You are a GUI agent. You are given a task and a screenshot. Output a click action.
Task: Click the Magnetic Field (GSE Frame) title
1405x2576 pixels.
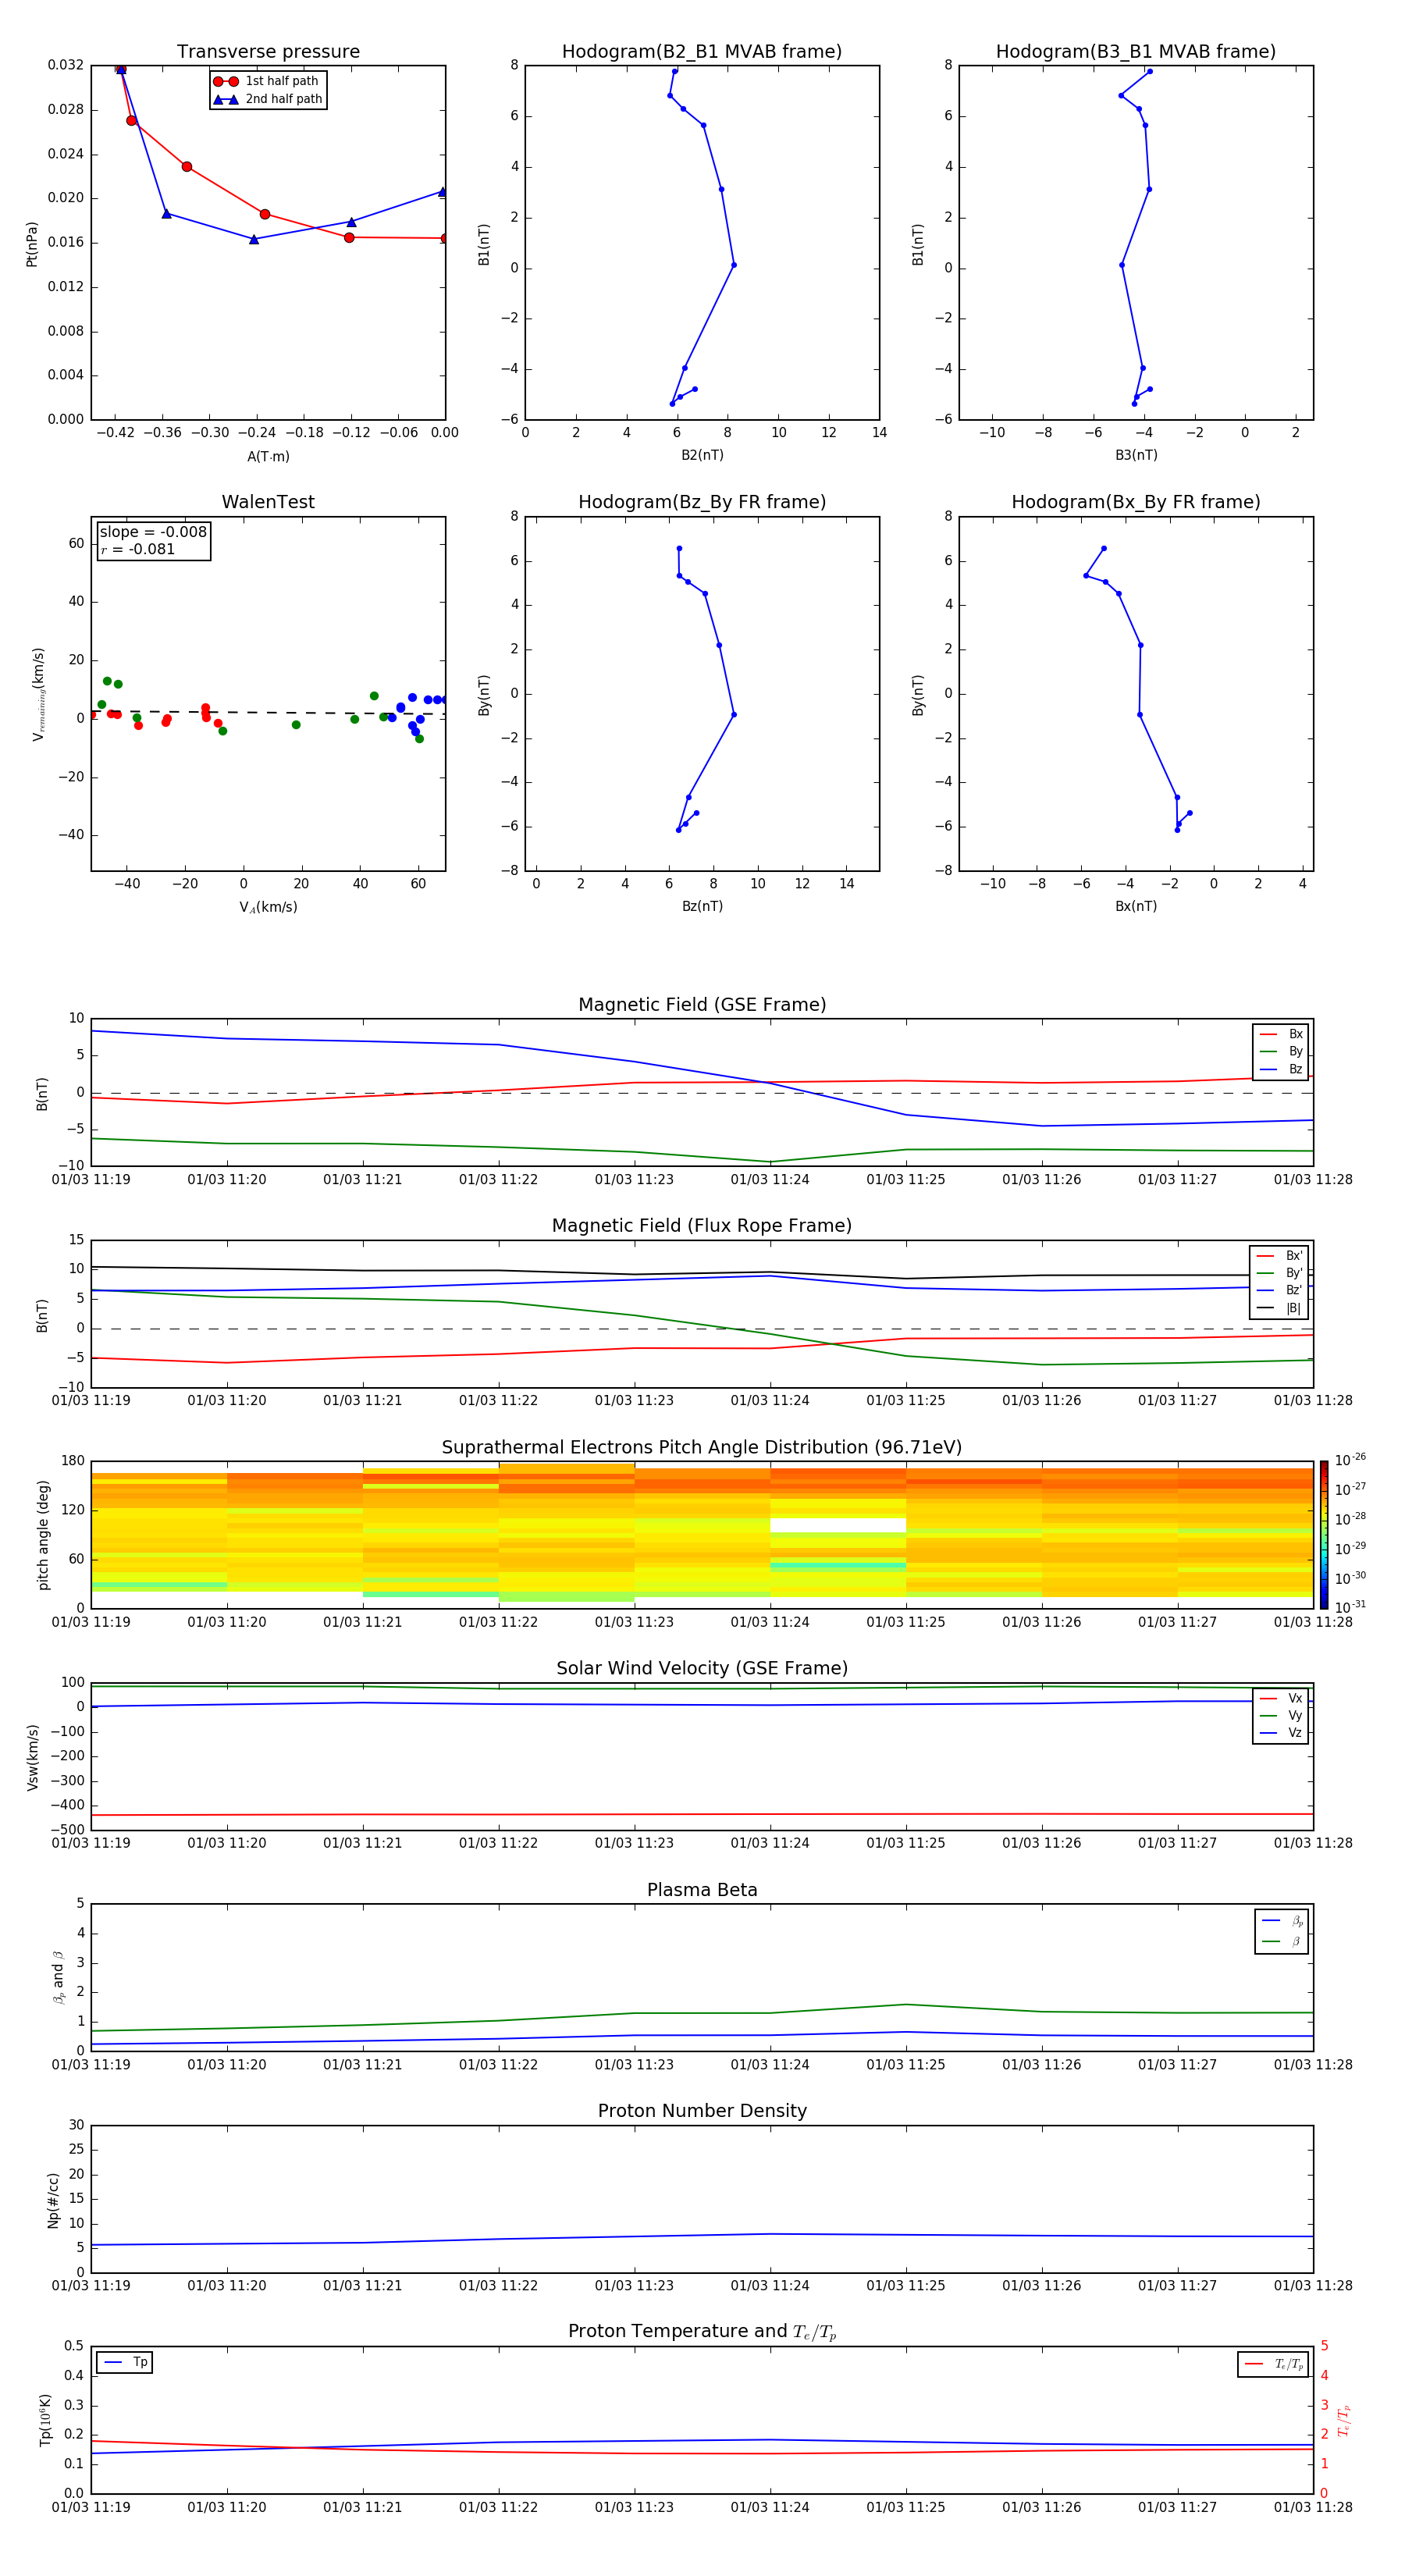click(x=702, y=1005)
